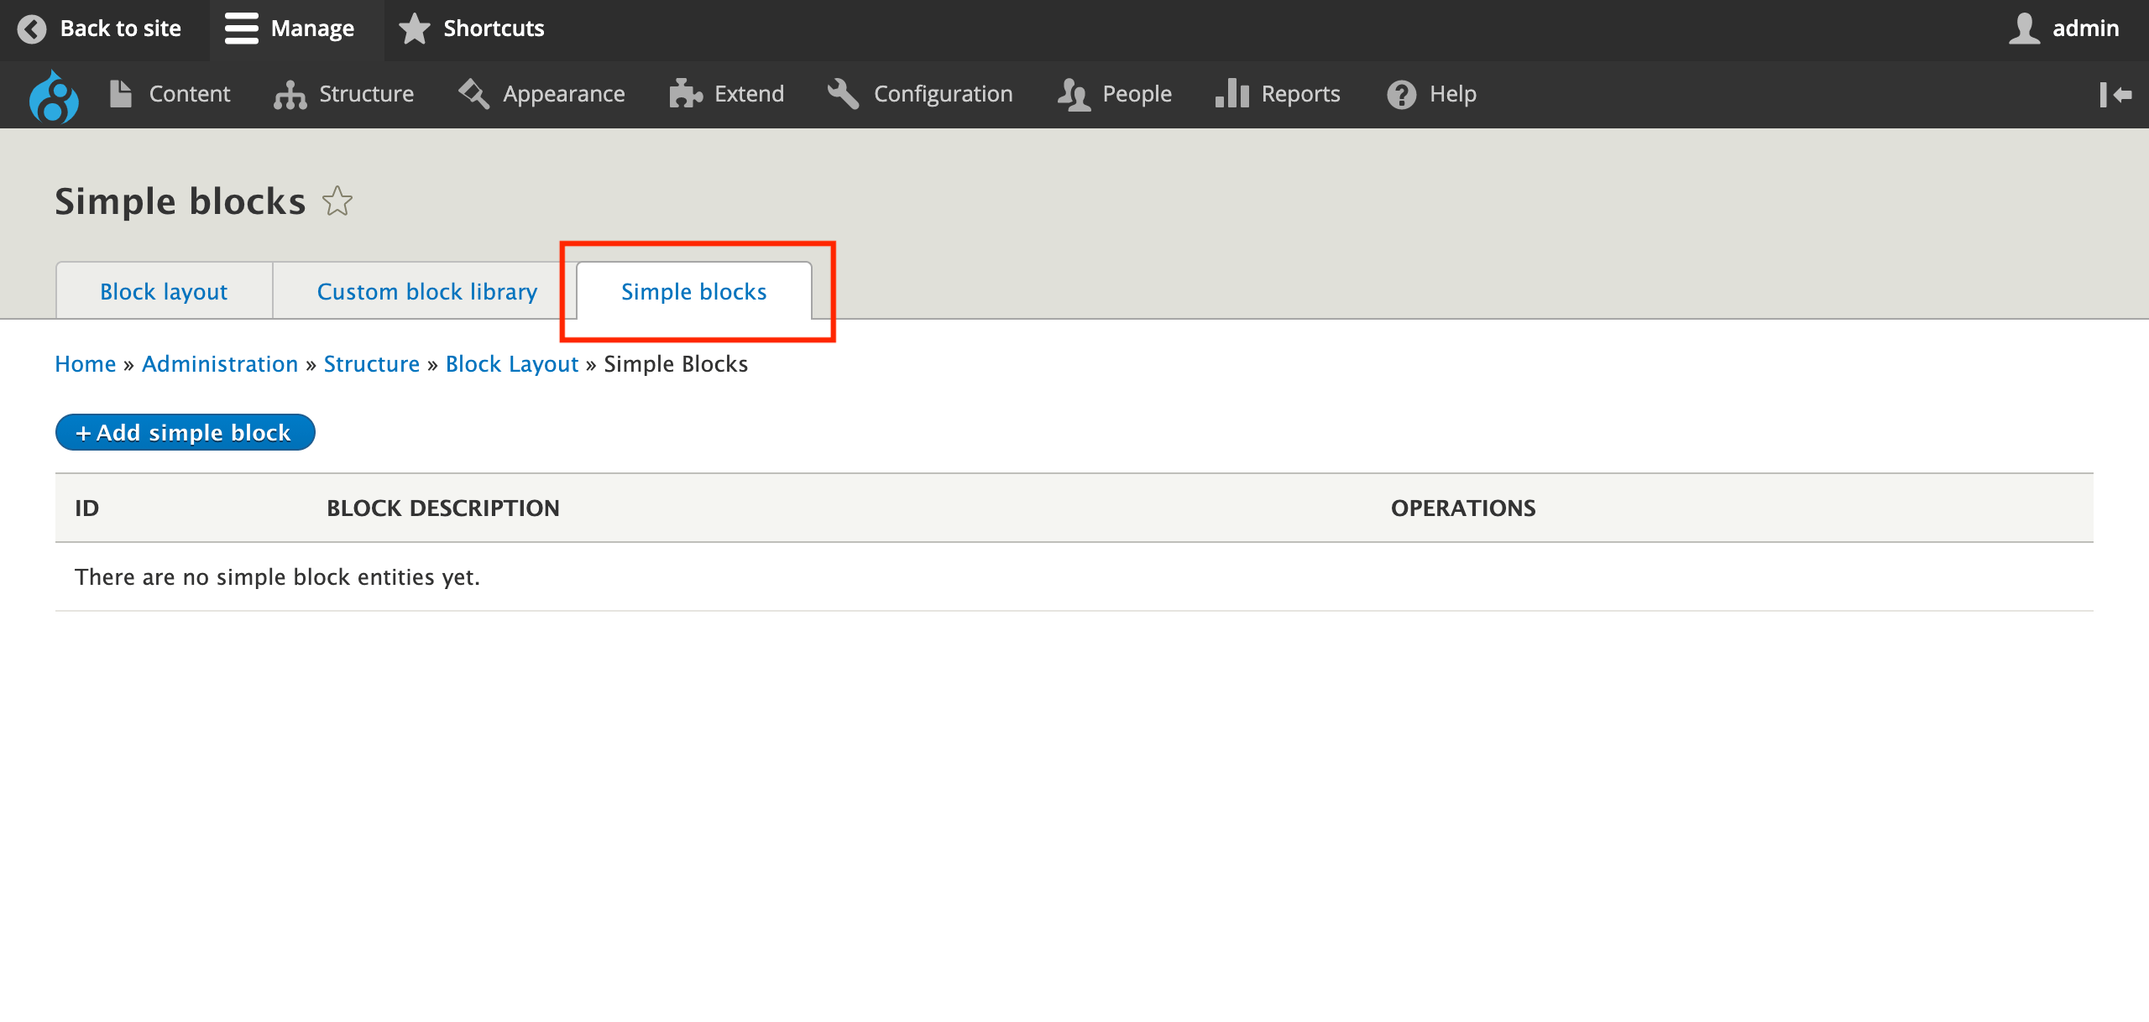Open the admin user menu
The height and width of the screenshot is (1022, 2149).
[2065, 29]
